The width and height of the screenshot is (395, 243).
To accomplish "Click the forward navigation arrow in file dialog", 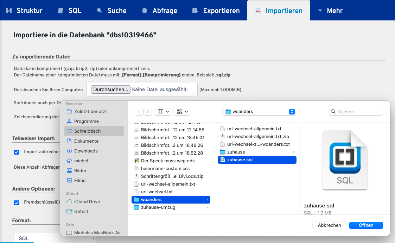I will [x=148, y=112].
